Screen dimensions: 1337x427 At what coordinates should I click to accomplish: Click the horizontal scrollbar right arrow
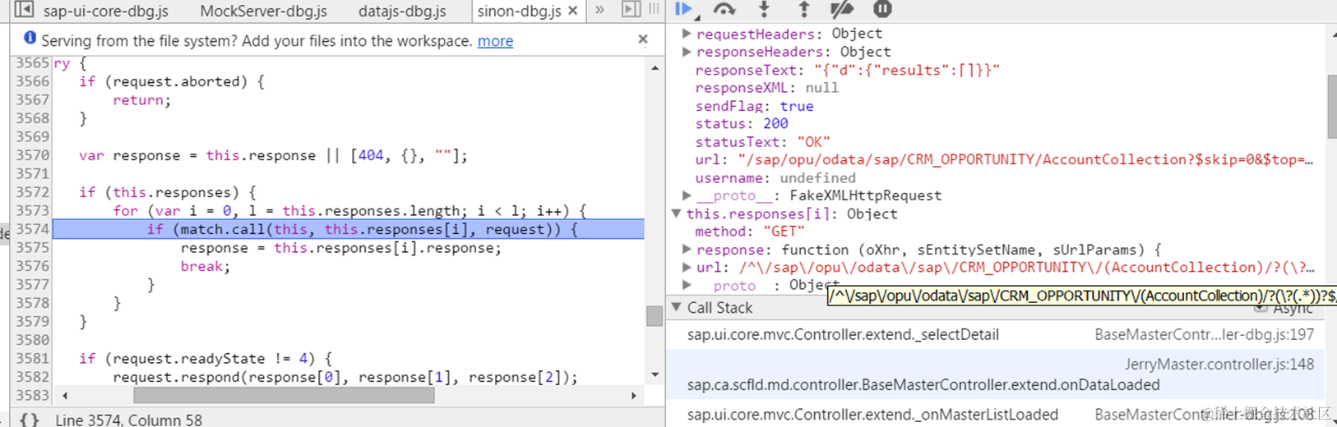[x=634, y=395]
